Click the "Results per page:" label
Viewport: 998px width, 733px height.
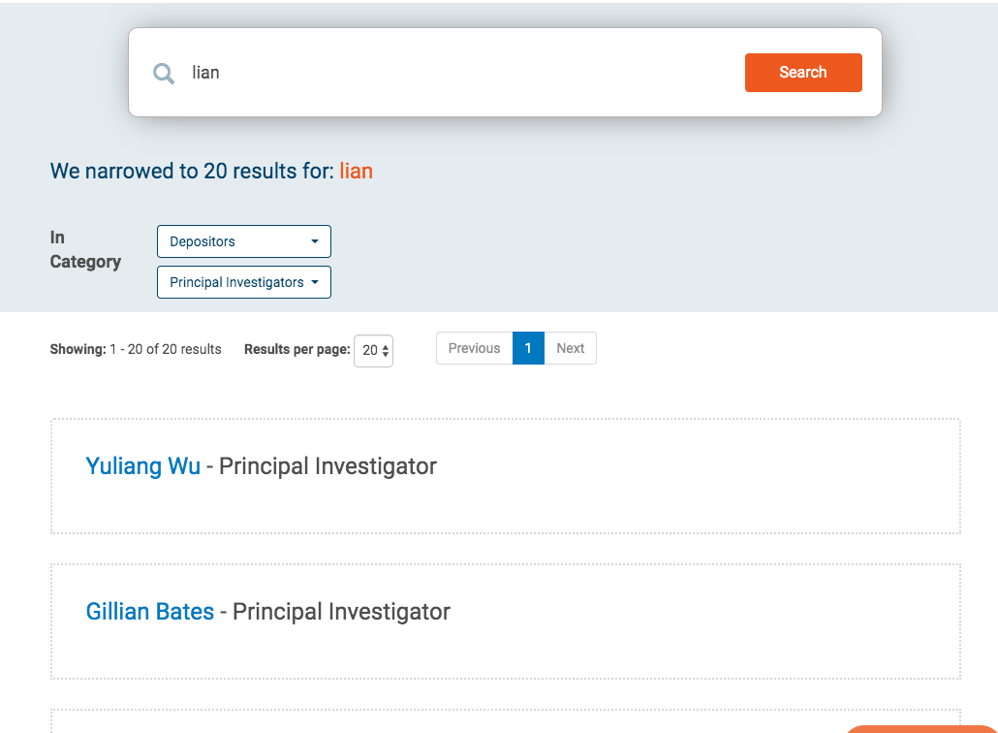pyautogui.click(x=297, y=349)
